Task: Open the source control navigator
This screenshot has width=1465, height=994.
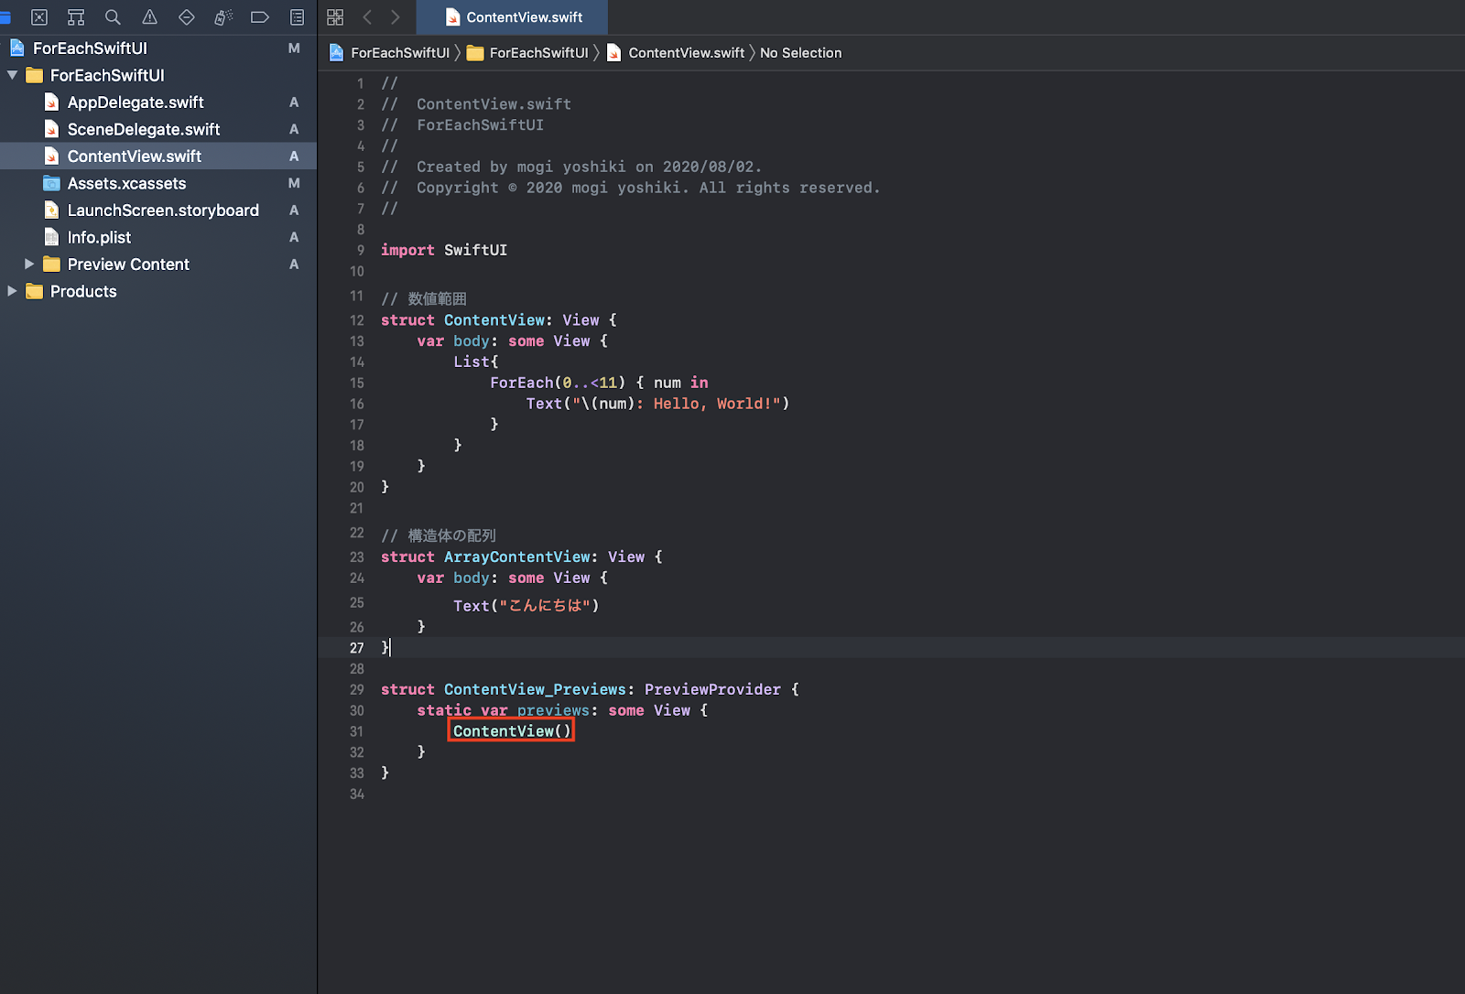Action: pyautogui.click(x=39, y=16)
